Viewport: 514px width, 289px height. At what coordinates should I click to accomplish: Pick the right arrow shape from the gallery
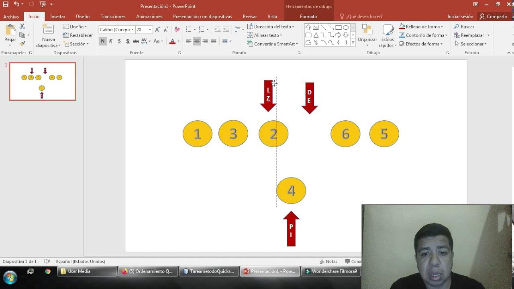click(339, 35)
